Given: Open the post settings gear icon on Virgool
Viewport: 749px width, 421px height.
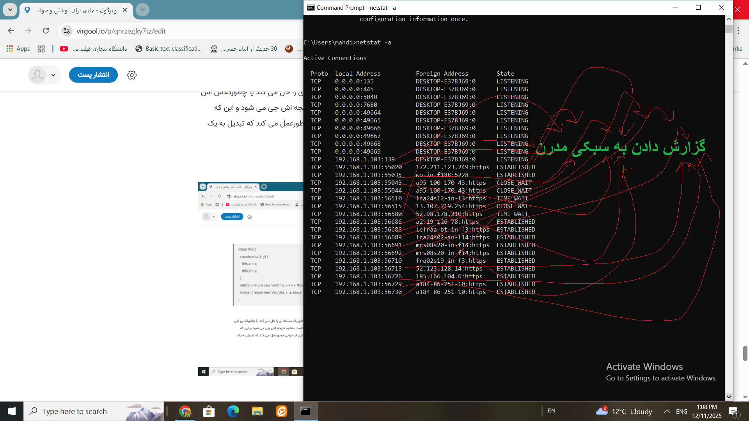Looking at the screenshot, I should [x=131, y=75].
